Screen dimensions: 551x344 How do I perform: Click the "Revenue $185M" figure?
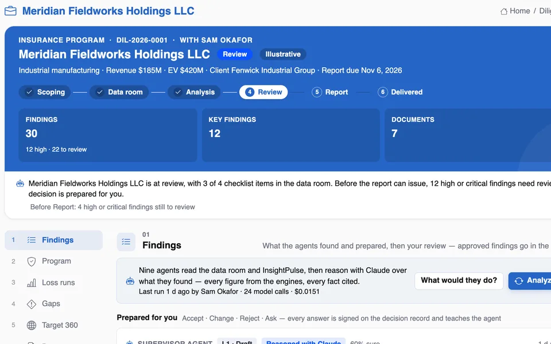[x=134, y=71]
